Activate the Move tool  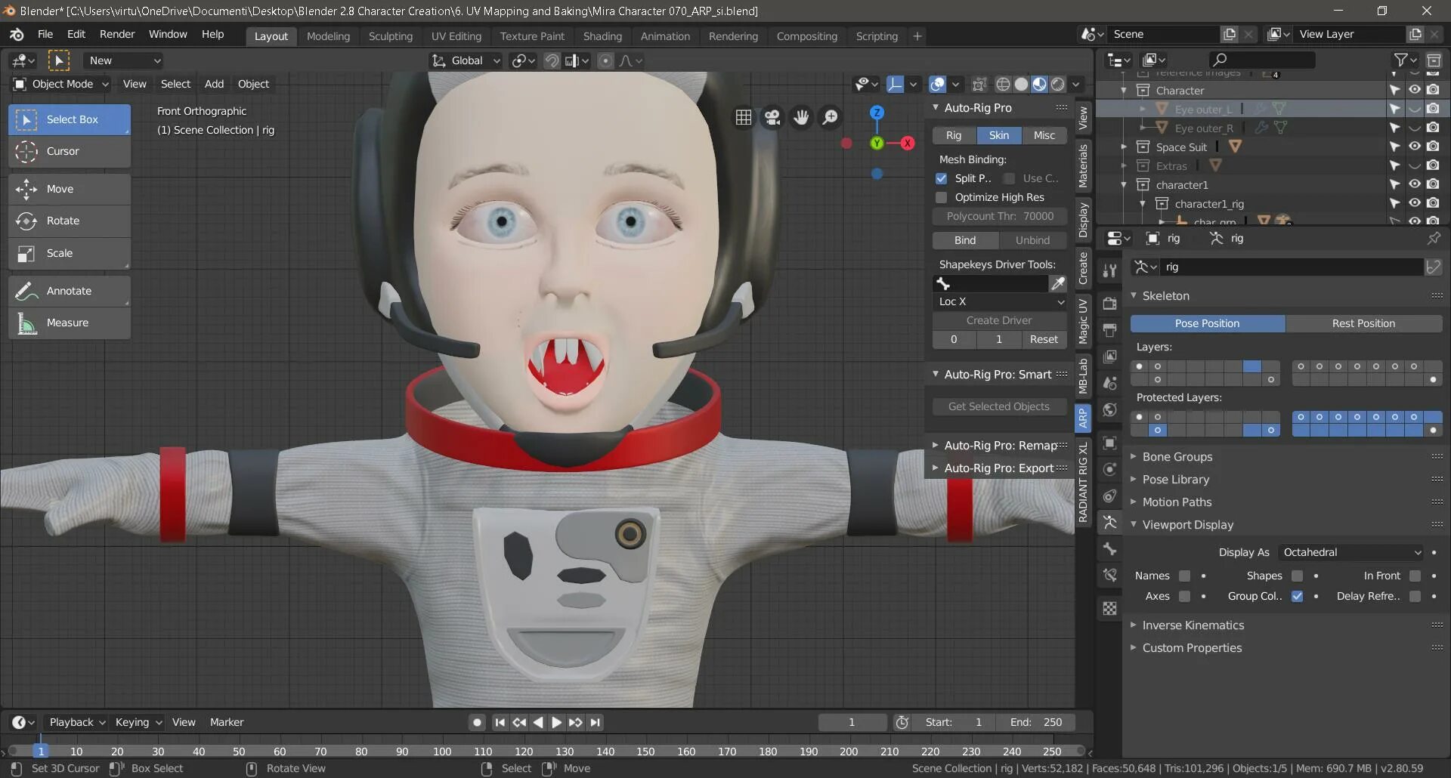[x=69, y=189]
